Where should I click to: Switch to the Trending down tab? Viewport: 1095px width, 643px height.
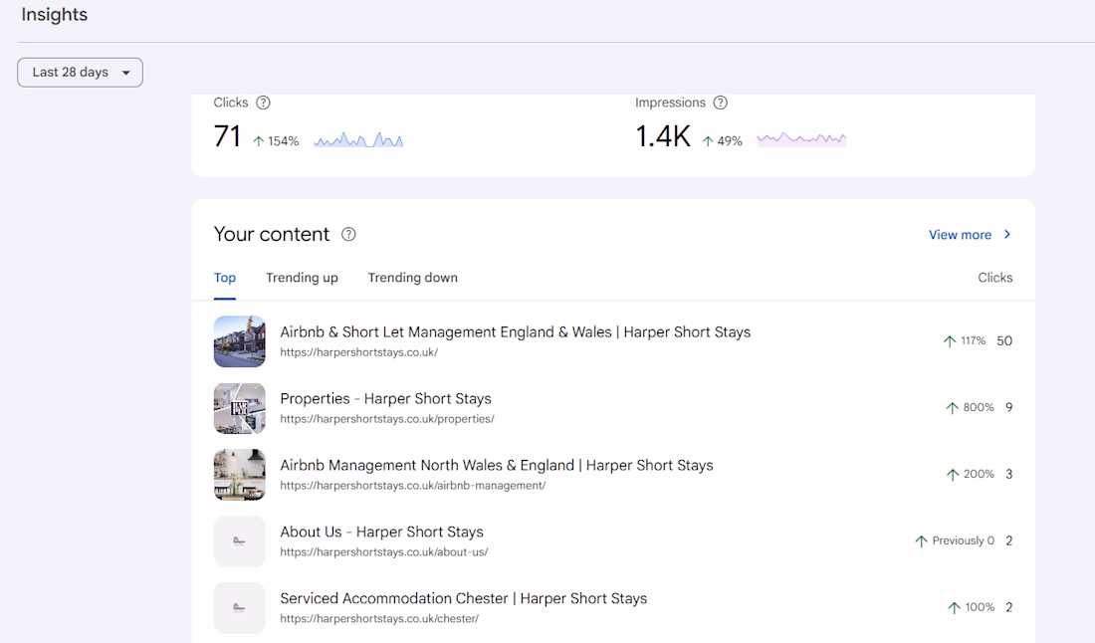(x=413, y=278)
